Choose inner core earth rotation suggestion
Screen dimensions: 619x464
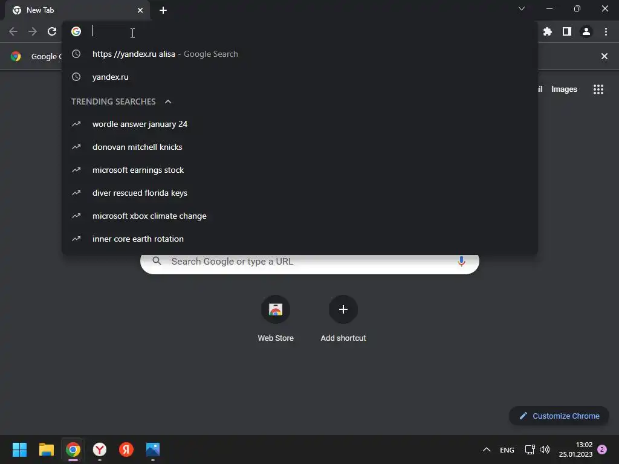[300, 239]
